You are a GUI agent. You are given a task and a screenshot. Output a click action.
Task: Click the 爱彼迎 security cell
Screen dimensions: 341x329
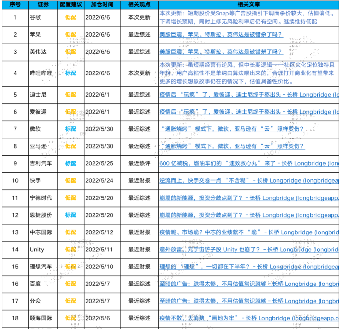43,112
